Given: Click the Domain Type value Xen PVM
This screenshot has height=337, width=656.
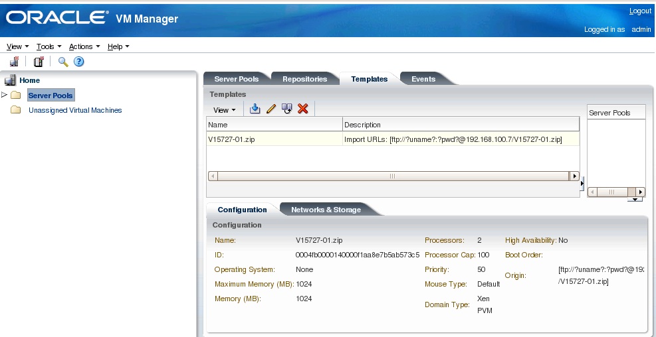Looking at the screenshot, I should click(485, 305).
